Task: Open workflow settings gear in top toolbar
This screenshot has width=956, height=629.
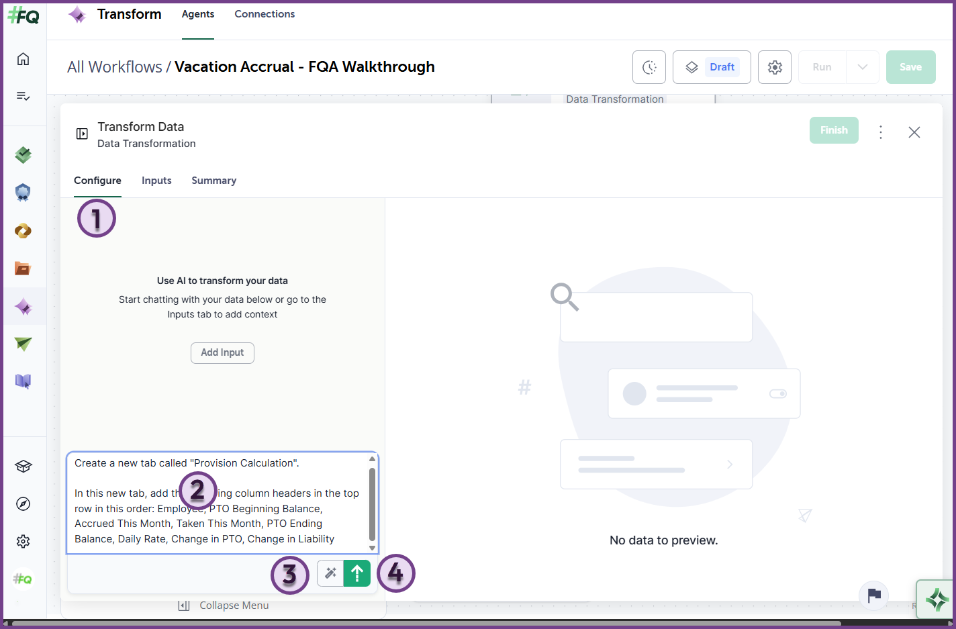Action: point(775,67)
